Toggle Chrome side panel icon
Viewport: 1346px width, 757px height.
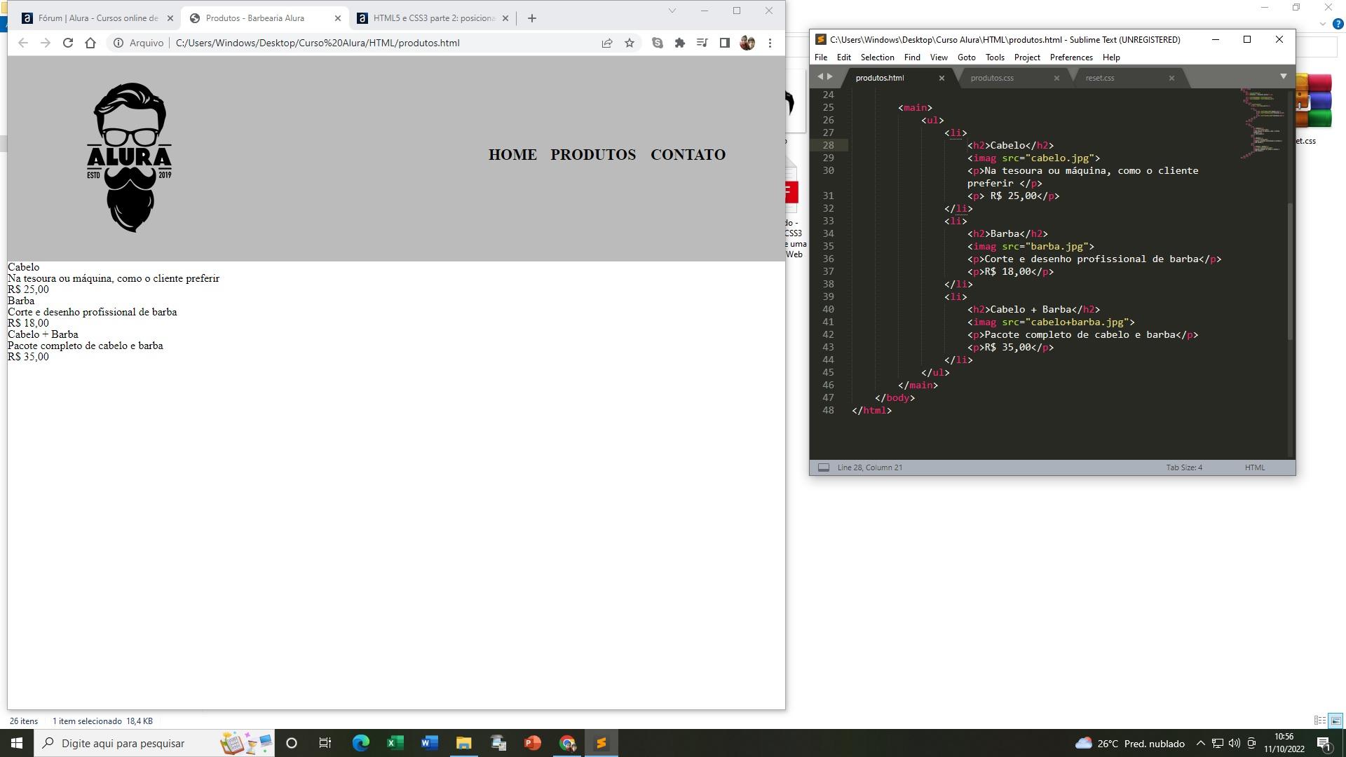click(x=725, y=43)
